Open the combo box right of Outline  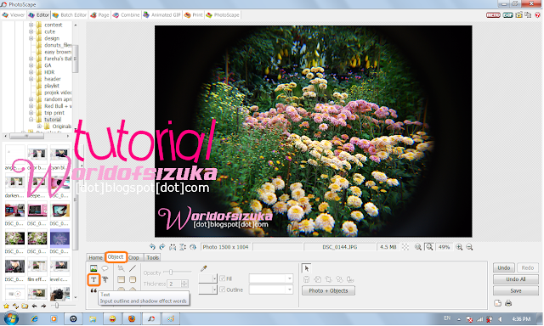coord(271,289)
